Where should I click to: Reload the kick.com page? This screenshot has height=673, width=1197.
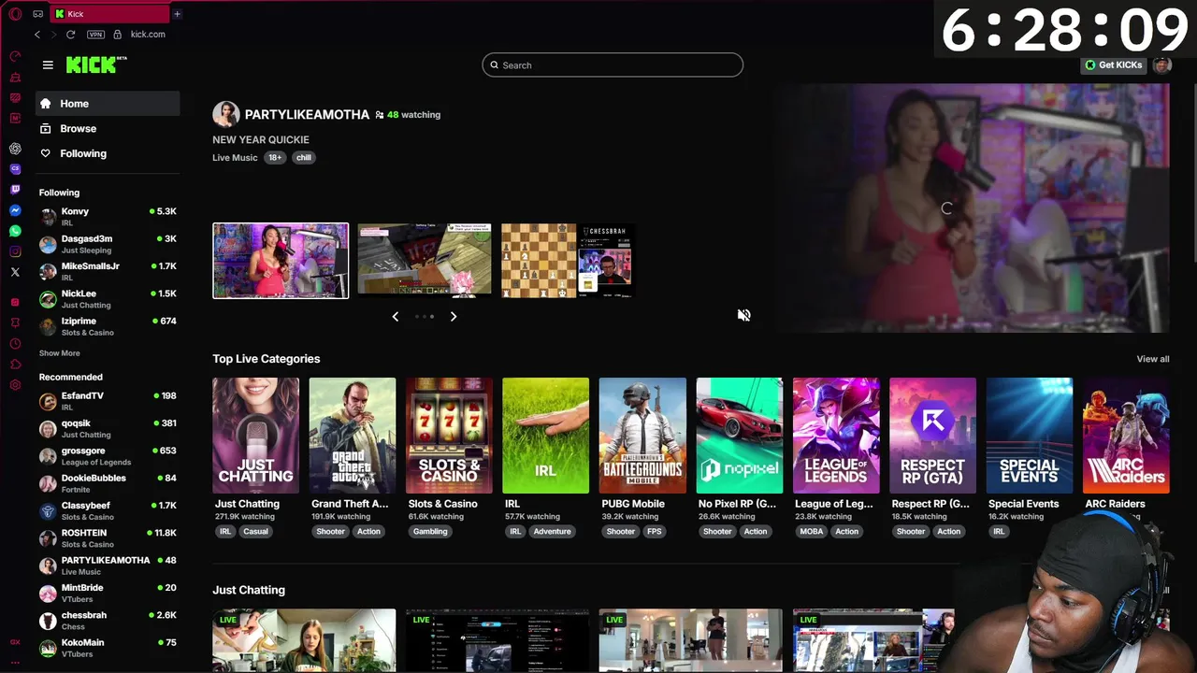pos(70,35)
